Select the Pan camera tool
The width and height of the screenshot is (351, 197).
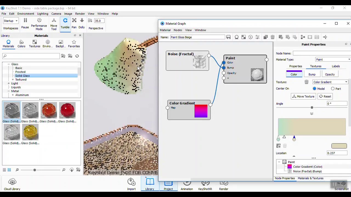(x=74, y=24)
